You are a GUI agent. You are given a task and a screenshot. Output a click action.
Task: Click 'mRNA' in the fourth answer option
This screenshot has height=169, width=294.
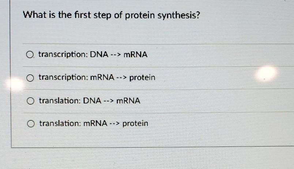pyautogui.click(x=95, y=123)
